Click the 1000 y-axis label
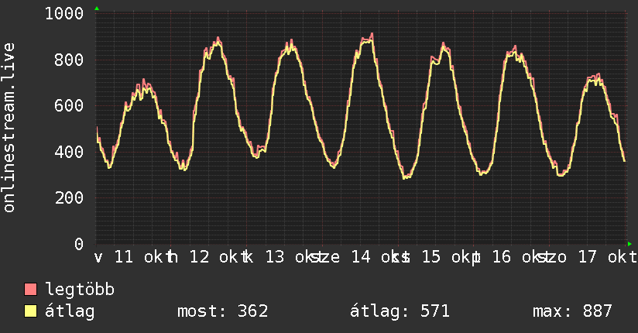638x333 pixels. [x=64, y=14]
